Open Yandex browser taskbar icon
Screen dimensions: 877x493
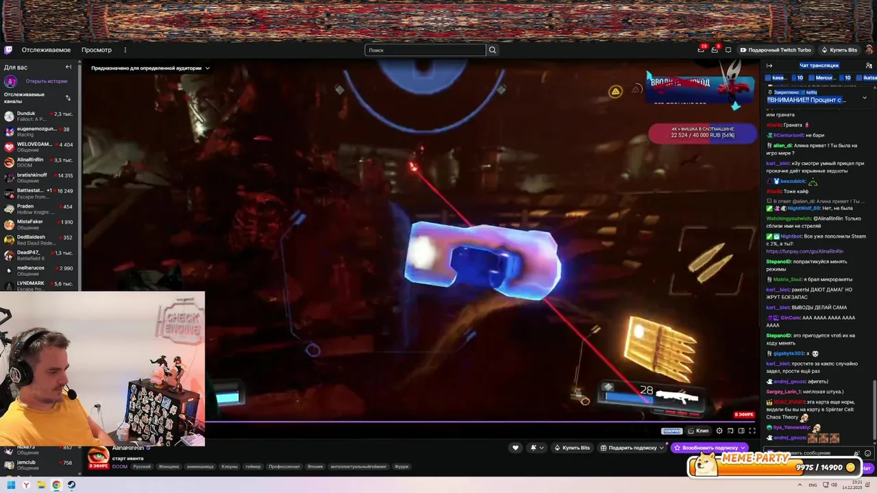click(x=26, y=485)
